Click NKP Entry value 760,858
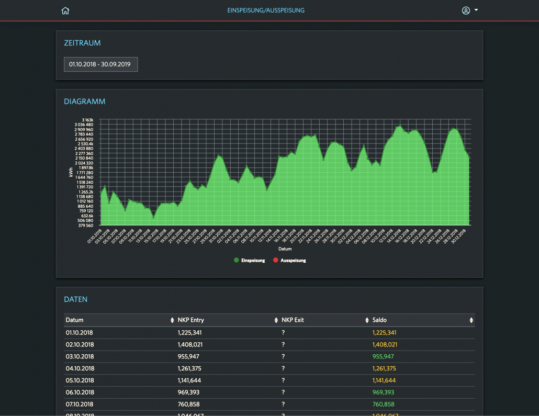 189,404
